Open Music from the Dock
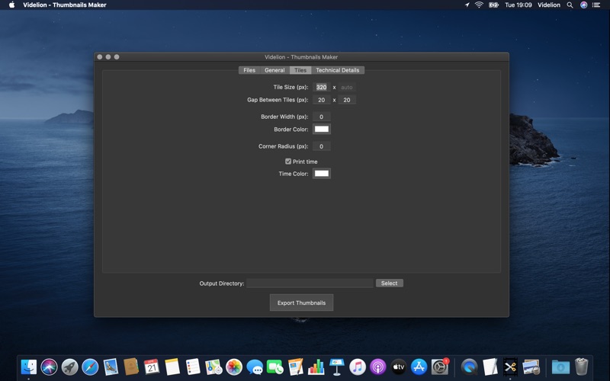Image resolution: width=610 pixels, height=381 pixels. click(x=358, y=367)
